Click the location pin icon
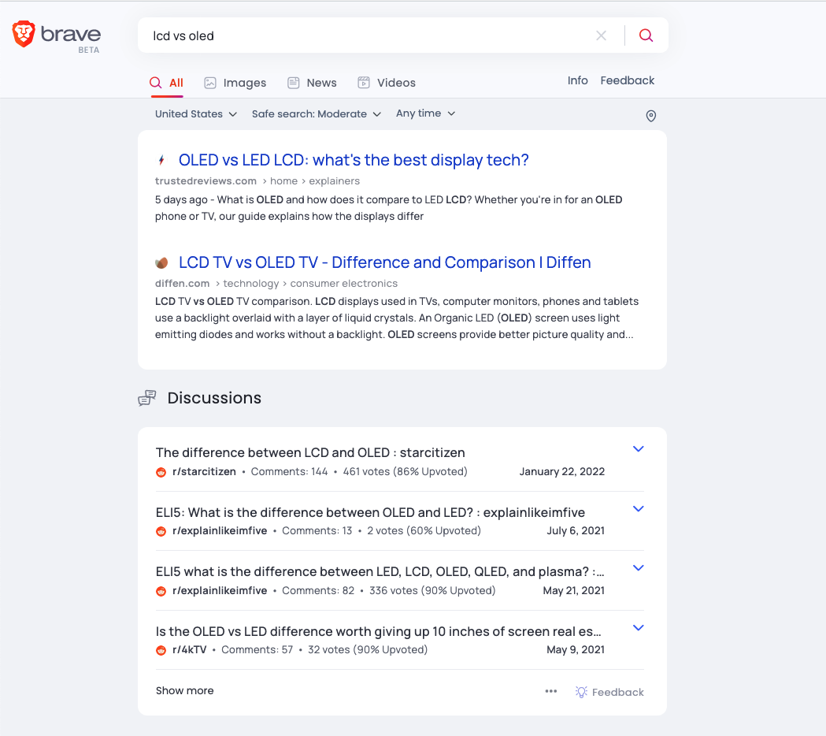This screenshot has height=736, width=826. click(x=651, y=116)
